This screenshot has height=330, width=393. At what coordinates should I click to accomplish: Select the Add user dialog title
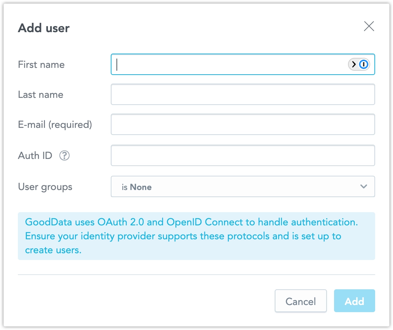[x=44, y=28]
